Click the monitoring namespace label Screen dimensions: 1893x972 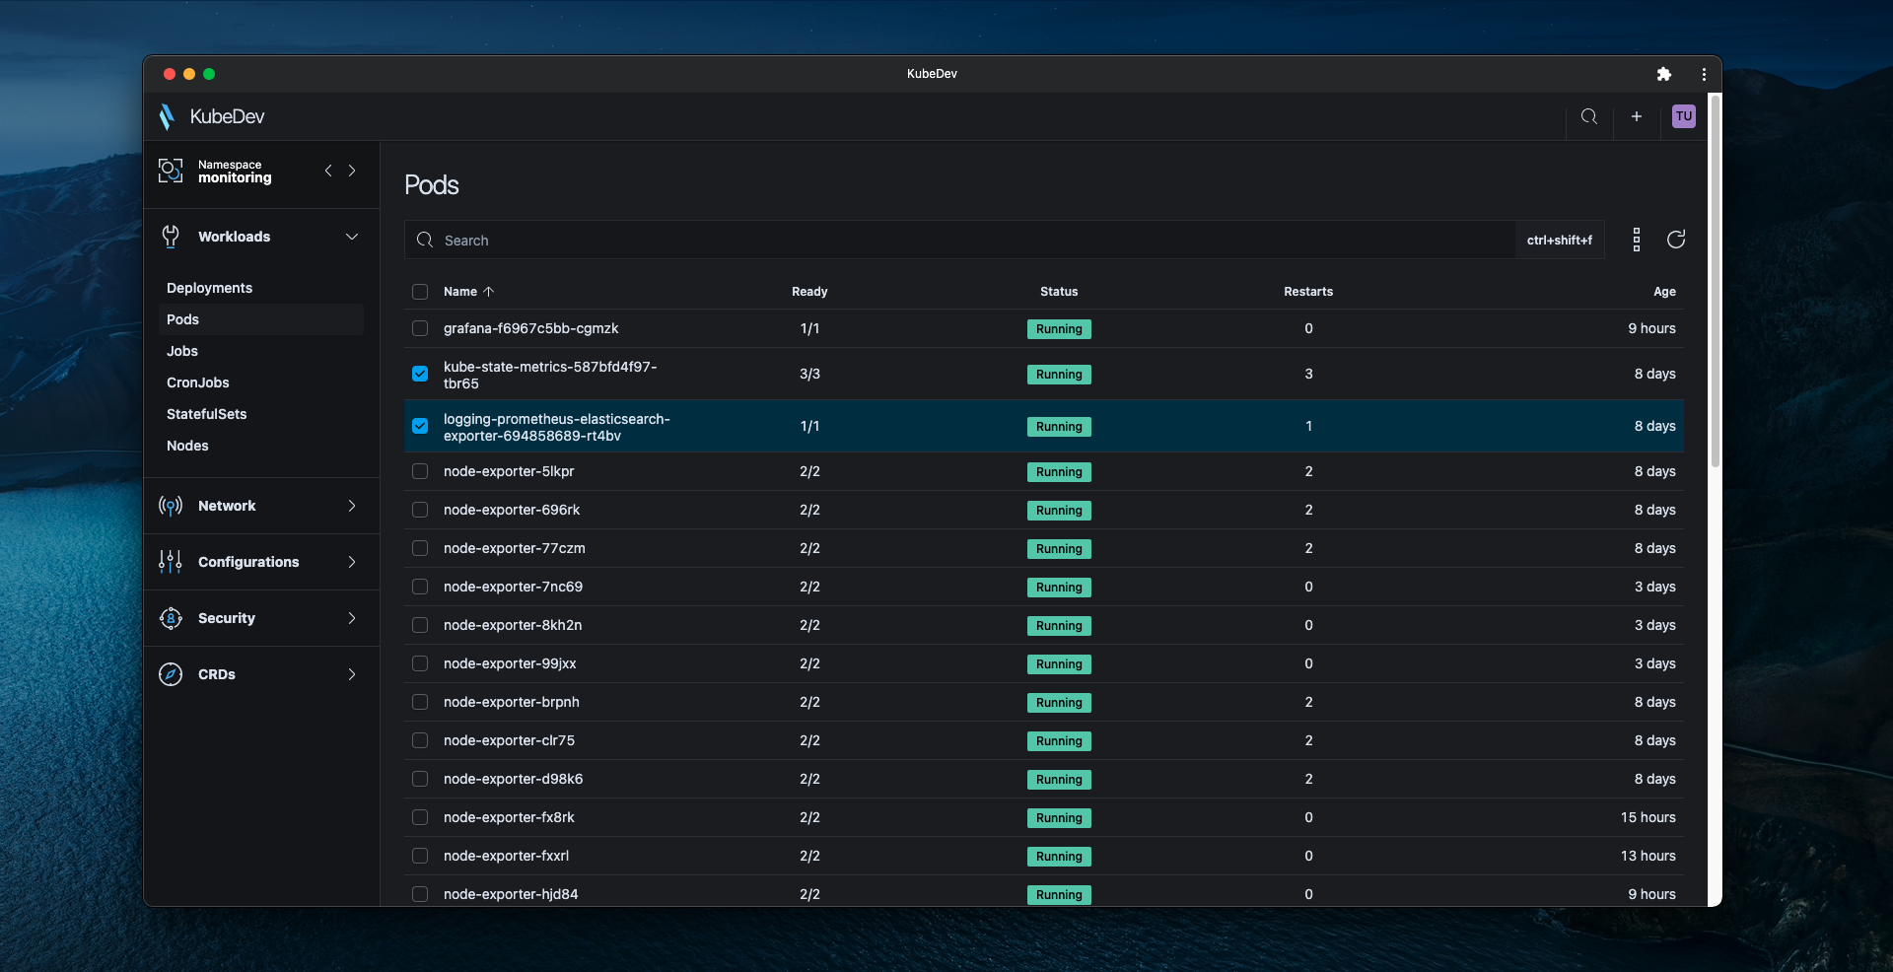[x=235, y=178]
